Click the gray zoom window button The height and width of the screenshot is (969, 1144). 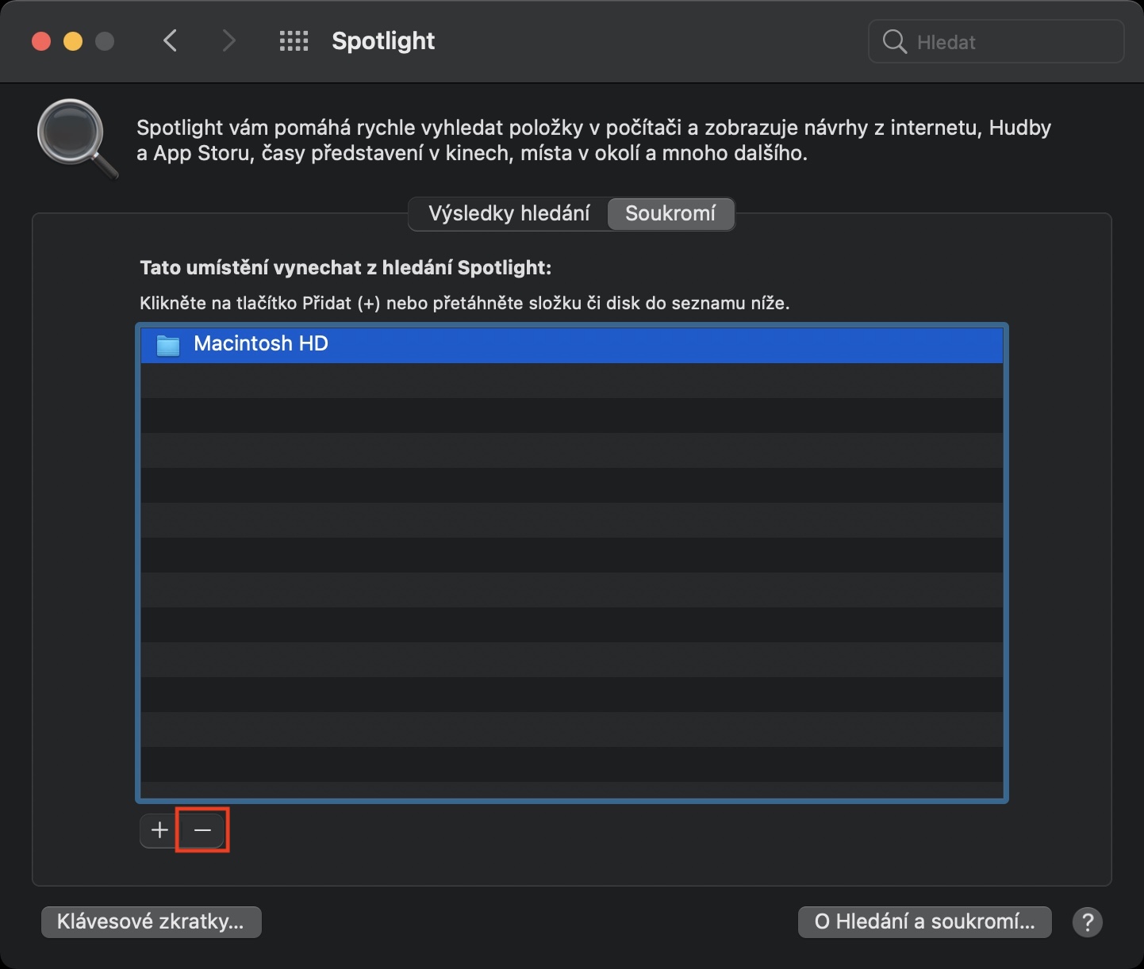(x=105, y=41)
